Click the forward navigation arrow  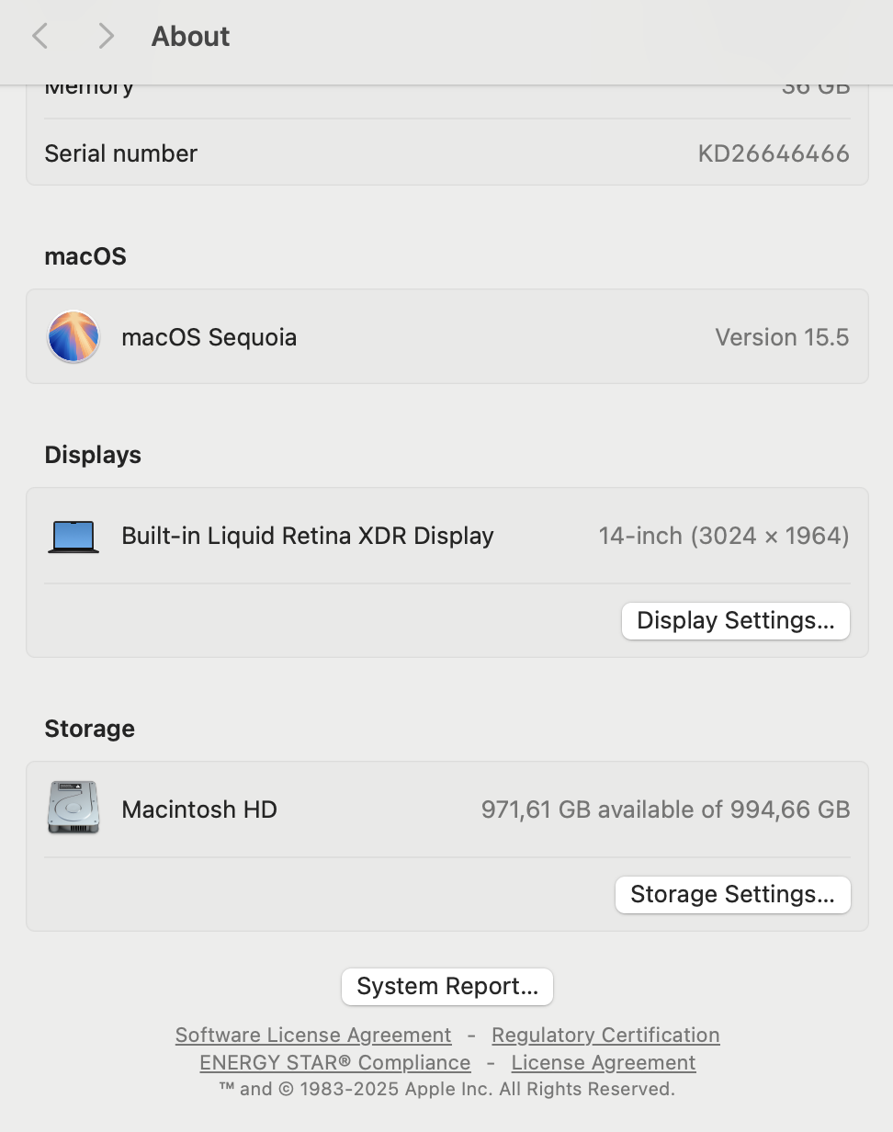pos(106,35)
